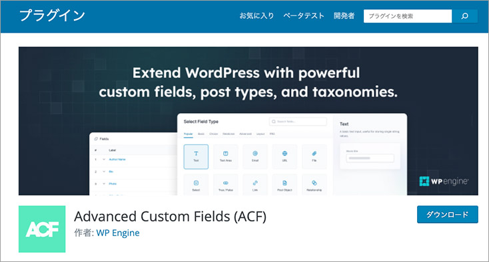Click the WP engine logo in banner
Viewport: 489px width, 262px height.
[x=444, y=181]
